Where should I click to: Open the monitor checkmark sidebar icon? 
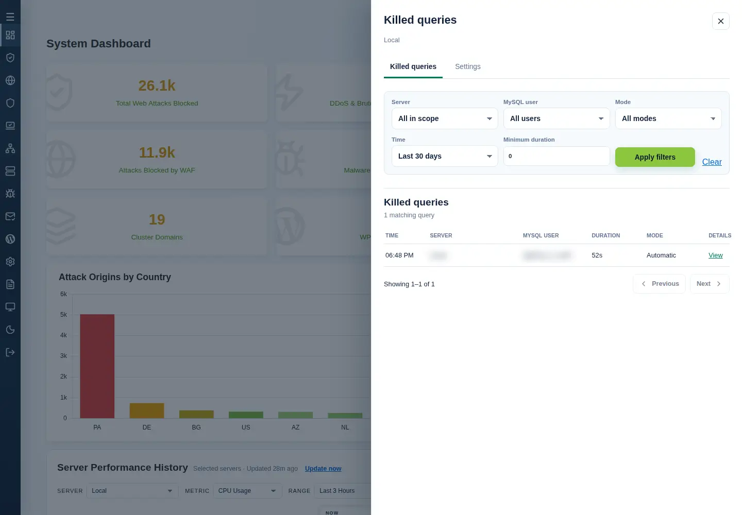pyautogui.click(x=10, y=126)
